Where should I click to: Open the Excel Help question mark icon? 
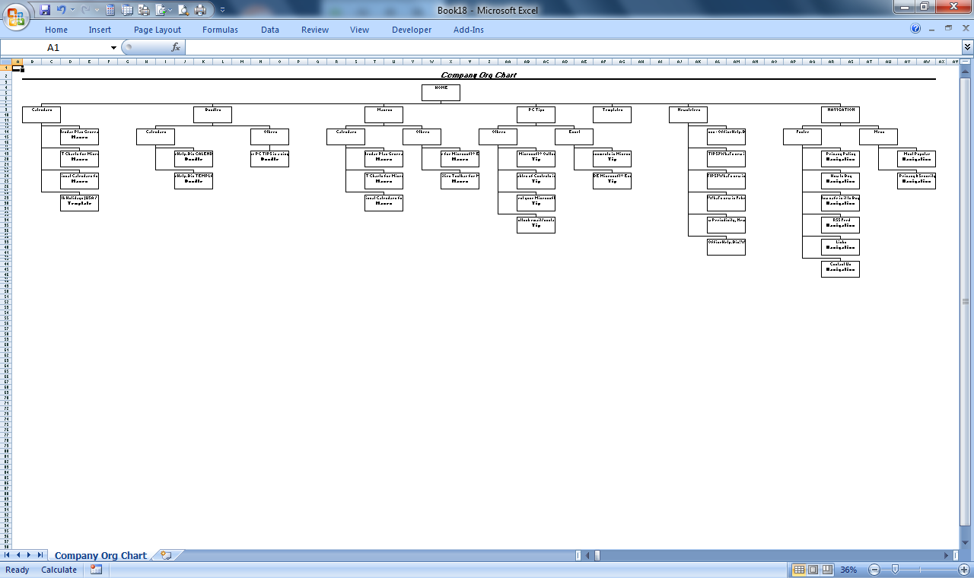[915, 29]
